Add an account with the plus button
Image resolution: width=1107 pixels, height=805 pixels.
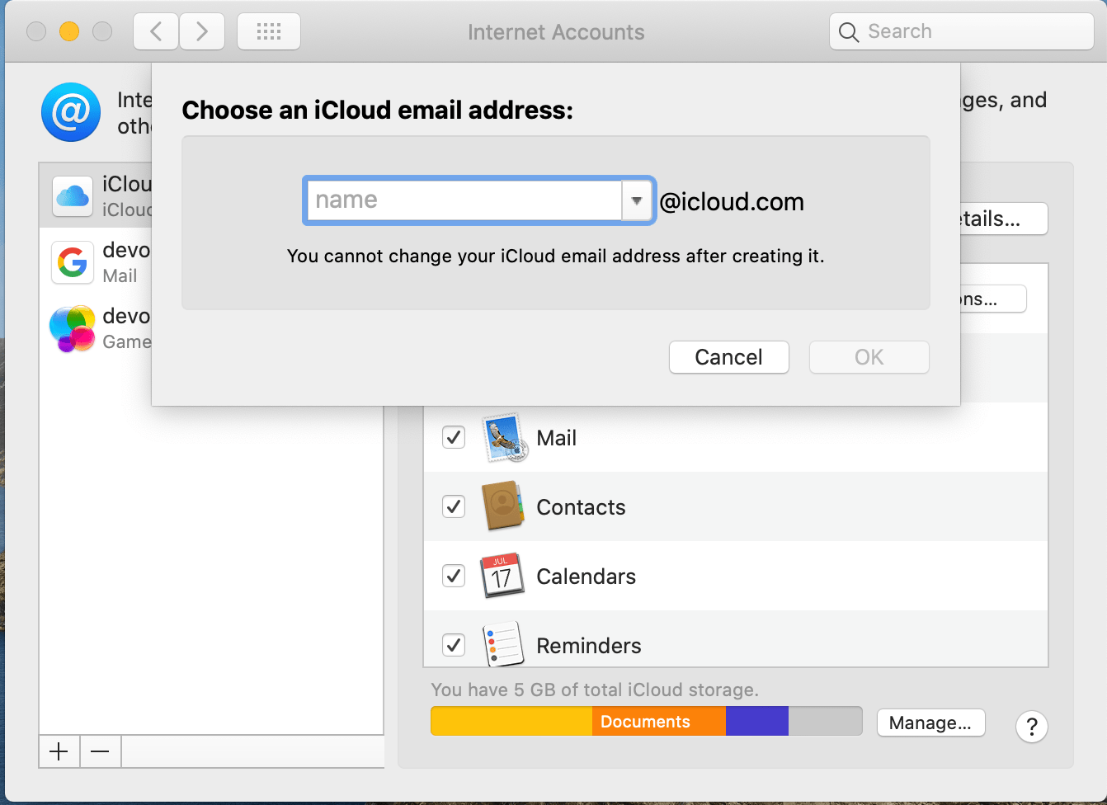59,751
